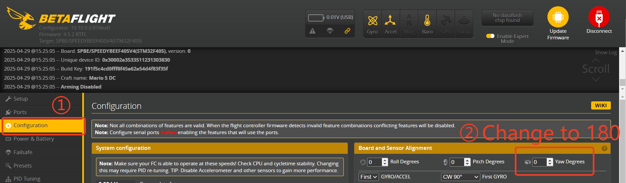626x183 pixels.
Task: Open the CW 90° First GYRO dropdown
Action: coord(460,177)
